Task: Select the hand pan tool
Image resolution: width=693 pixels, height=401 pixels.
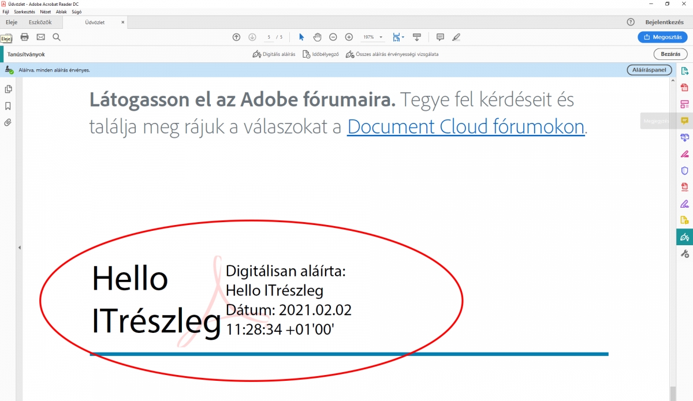Action: [x=317, y=37]
